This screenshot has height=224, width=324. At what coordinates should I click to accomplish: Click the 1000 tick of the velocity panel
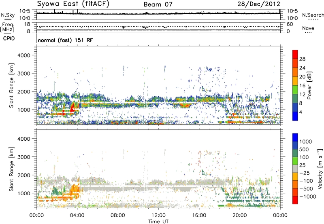(x=23, y=193)
